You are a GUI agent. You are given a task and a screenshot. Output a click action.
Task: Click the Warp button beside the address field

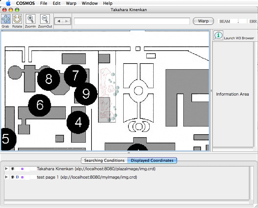[203, 21]
